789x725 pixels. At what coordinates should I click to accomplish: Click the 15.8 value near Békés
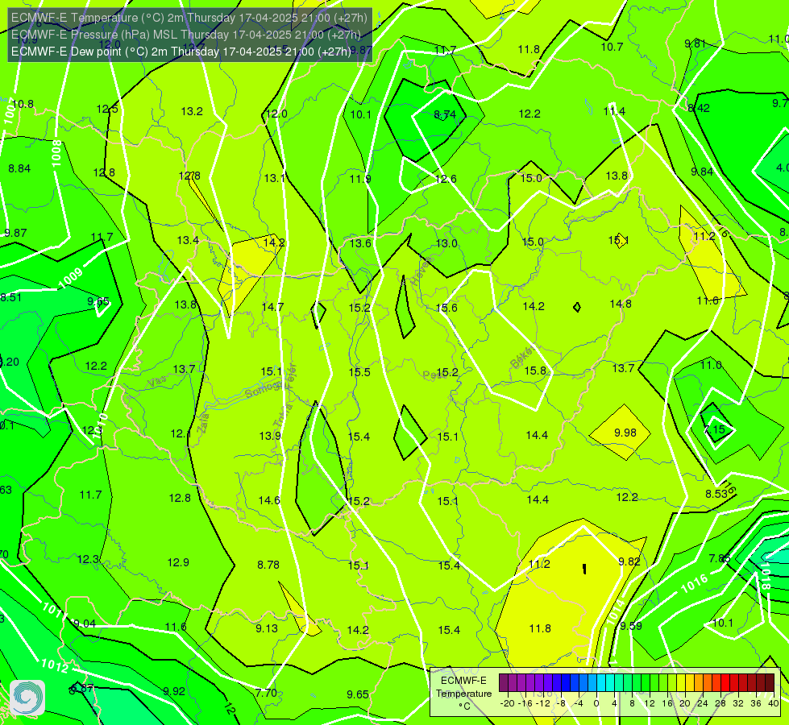click(x=535, y=371)
